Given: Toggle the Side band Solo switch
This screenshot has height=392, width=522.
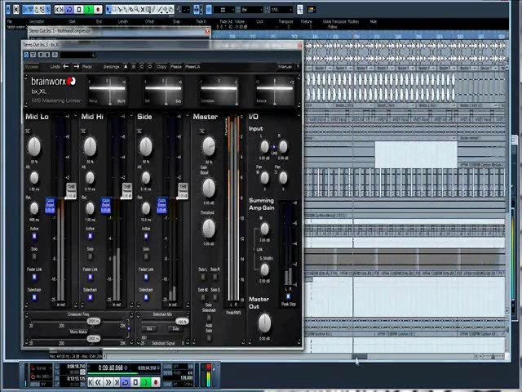Looking at the screenshot, I should [146, 256].
